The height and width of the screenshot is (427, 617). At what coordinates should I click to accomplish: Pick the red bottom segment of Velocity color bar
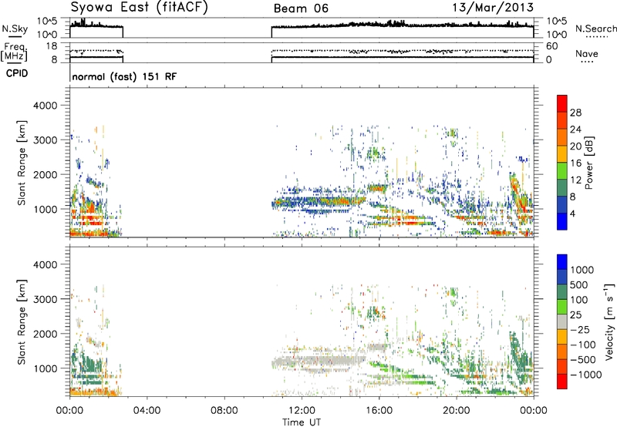[562, 382]
